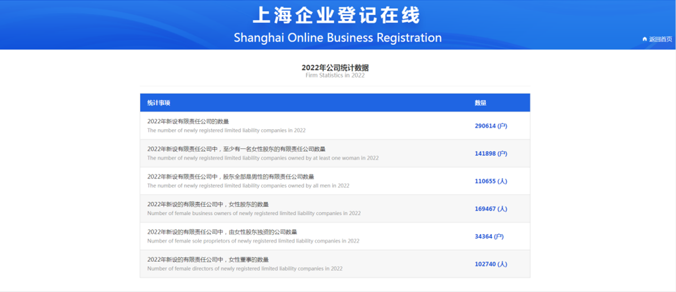Click the Firm Statistics in 2022 subheading
The height and width of the screenshot is (292, 676).
click(335, 76)
